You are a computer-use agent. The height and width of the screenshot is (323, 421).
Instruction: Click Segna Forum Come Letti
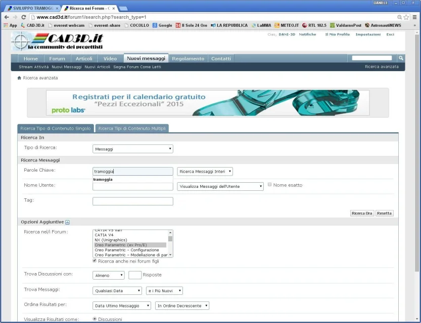(137, 67)
